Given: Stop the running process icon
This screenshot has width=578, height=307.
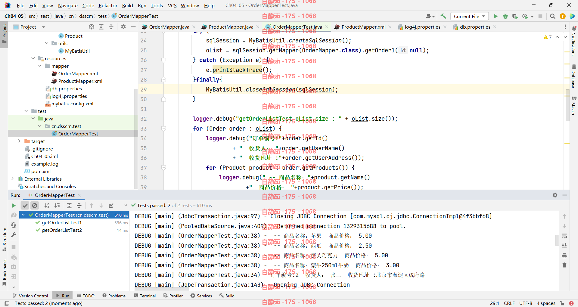Looking at the screenshot, I should point(540,16).
